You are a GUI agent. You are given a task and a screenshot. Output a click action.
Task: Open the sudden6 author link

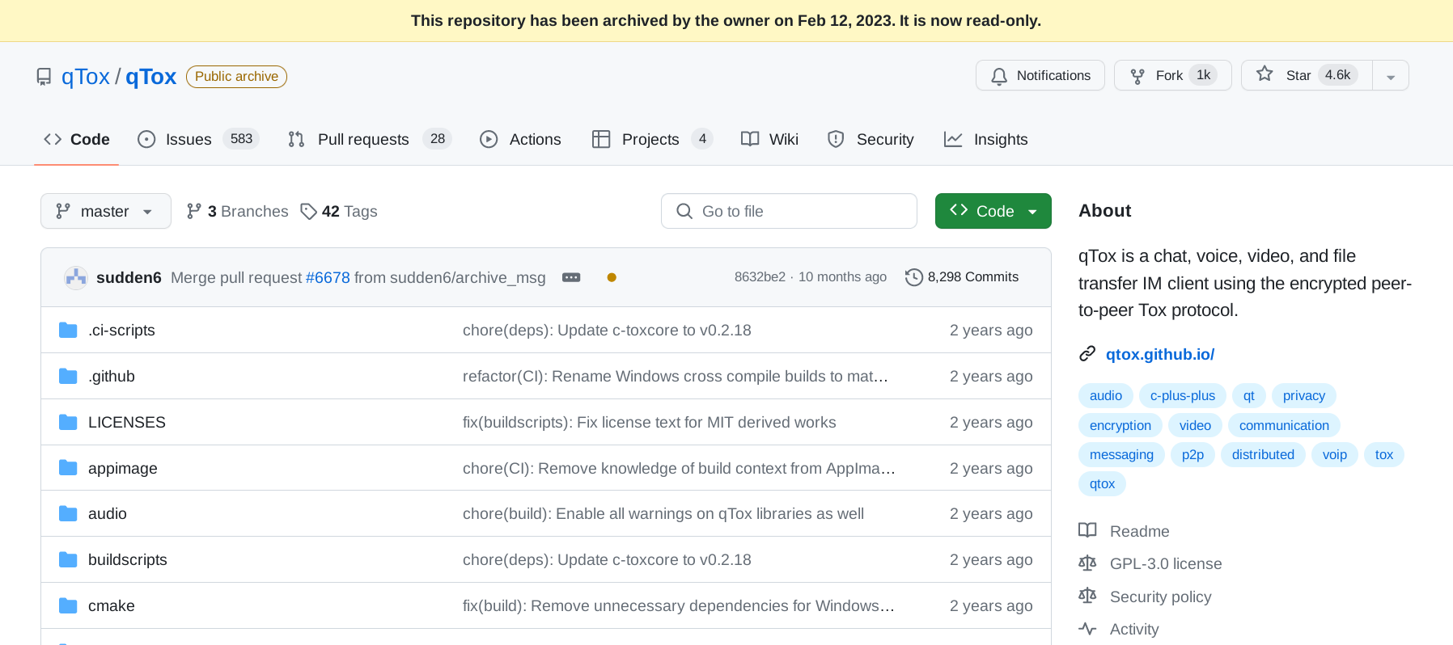(129, 277)
